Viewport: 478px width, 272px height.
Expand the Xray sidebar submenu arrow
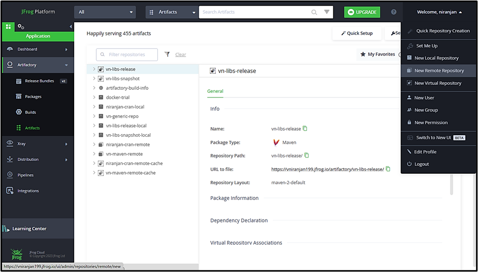66,144
